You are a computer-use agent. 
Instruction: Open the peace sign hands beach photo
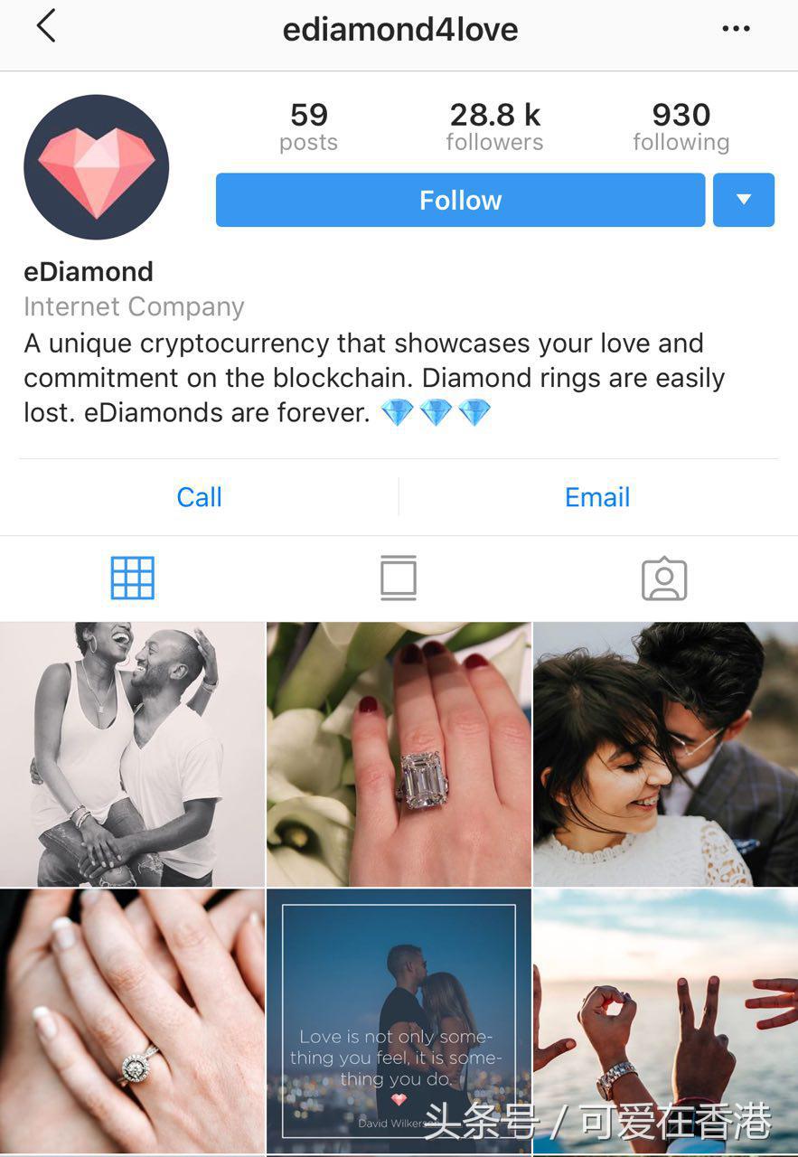[x=666, y=1021]
